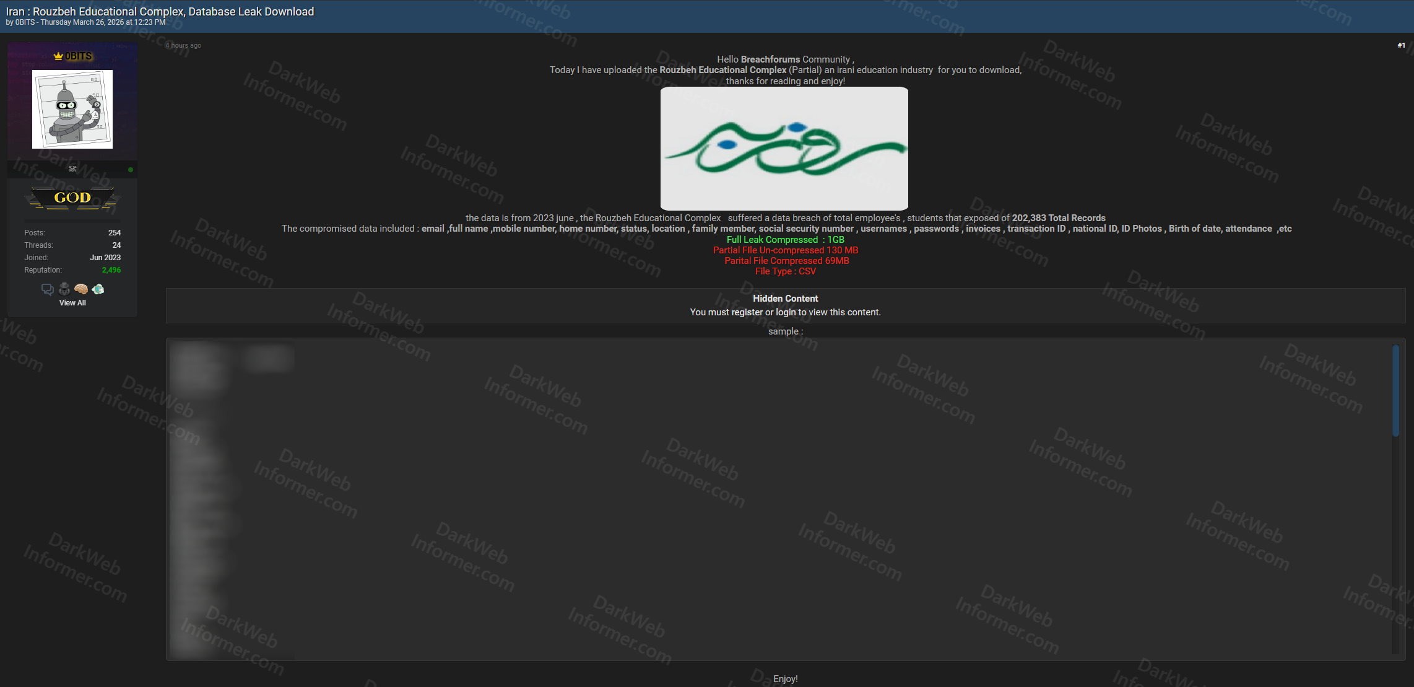Click the Rouzbeh green logo image
The width and height of the screenshot is (1414, 687).
[784, 149]
